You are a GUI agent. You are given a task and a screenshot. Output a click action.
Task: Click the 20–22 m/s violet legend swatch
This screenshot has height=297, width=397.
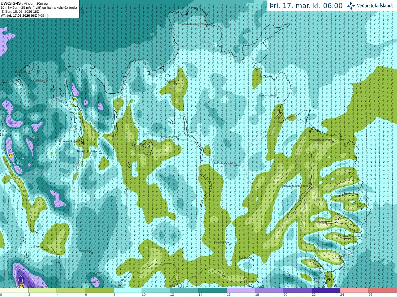click(298, 290)
